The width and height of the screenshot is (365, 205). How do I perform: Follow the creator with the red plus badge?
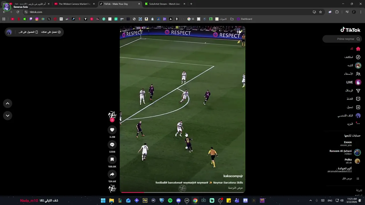(112, 120)
